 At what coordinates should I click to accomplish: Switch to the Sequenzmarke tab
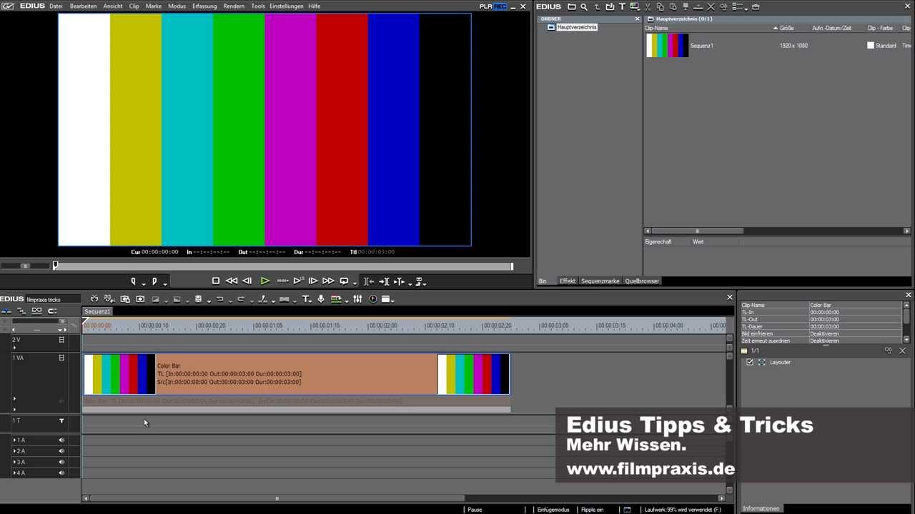(x=600, y=281)
